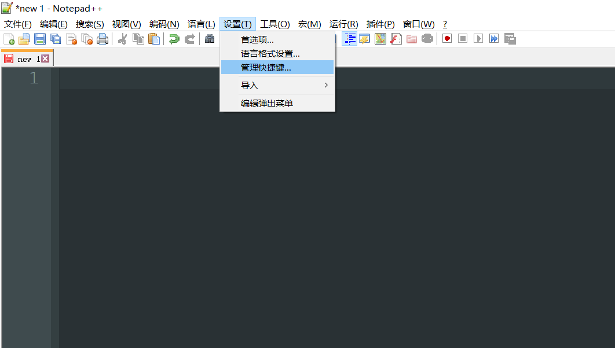This screenshot has width=615, height=348.
Task: Play back the recorded macro
Action: (x=478, y=39)
